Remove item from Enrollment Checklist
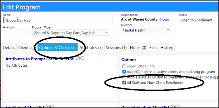219x108 pixels. pyautogui.click(x=52, y=107)
